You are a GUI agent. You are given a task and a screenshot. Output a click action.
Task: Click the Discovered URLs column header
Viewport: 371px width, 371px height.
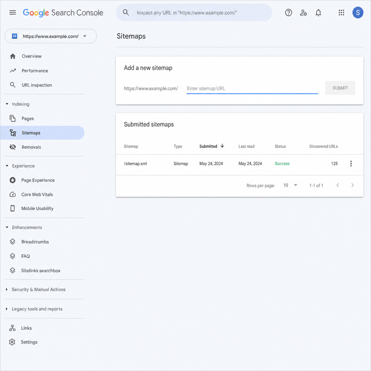coord(324,146)
